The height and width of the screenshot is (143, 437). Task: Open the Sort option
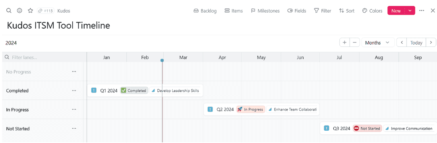[347, 11]
